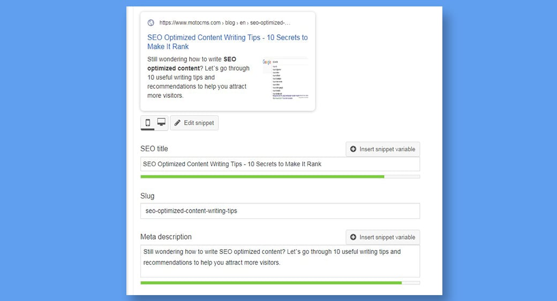Insert snippet variable into SEO title
557x301 pixels.
383,149
